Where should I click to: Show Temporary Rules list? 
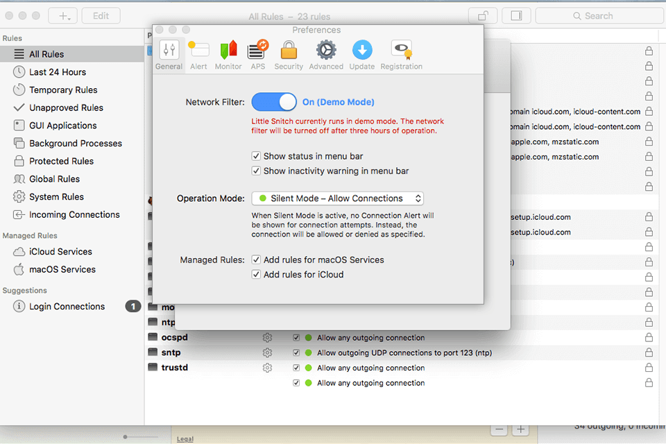coord(72,90)
